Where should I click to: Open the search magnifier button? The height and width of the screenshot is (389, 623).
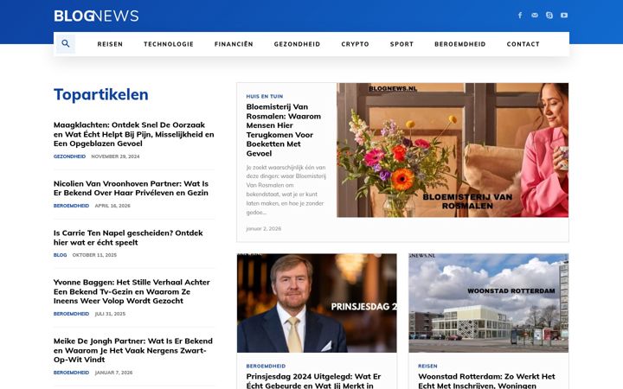click(66, 44)
